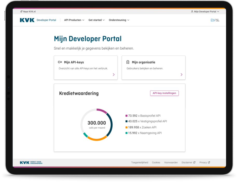Expand the API Producten dropdown
Image resolution: width=238 pixels, height=182 pixels.
tap(74, 20)
